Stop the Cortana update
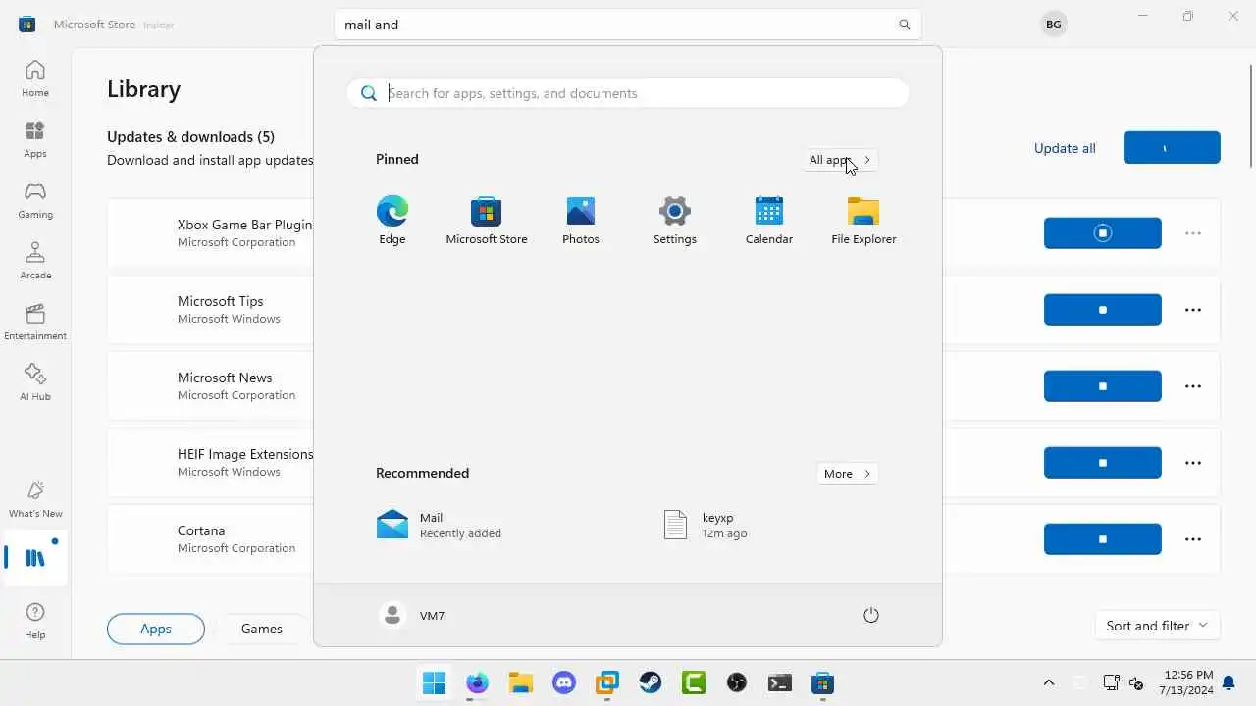The height and width of the screenshot is (706, 1256). coord(1103,539)
